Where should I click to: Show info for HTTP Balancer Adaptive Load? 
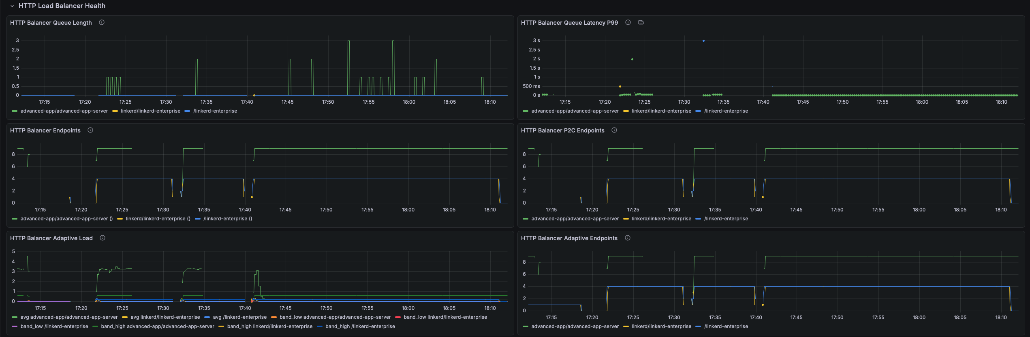103,238
